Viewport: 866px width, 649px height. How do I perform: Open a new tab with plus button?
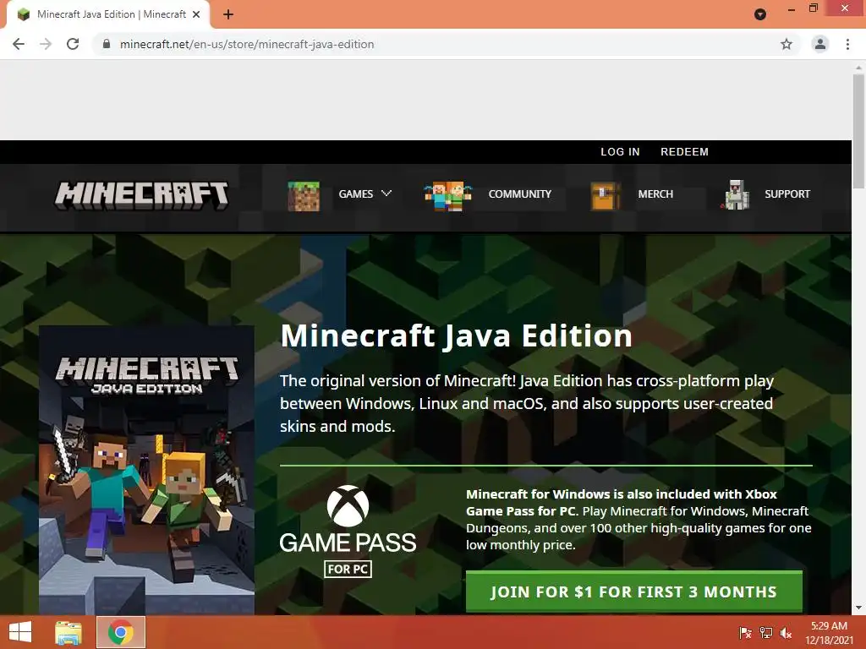coord(228,15)
